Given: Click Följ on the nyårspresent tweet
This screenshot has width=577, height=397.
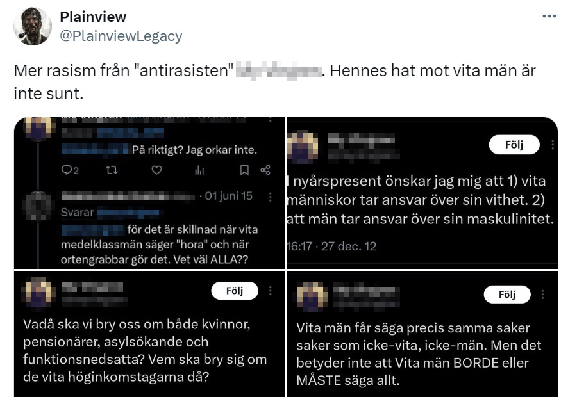Looking at the screenshot, I should tap(514, 145).
